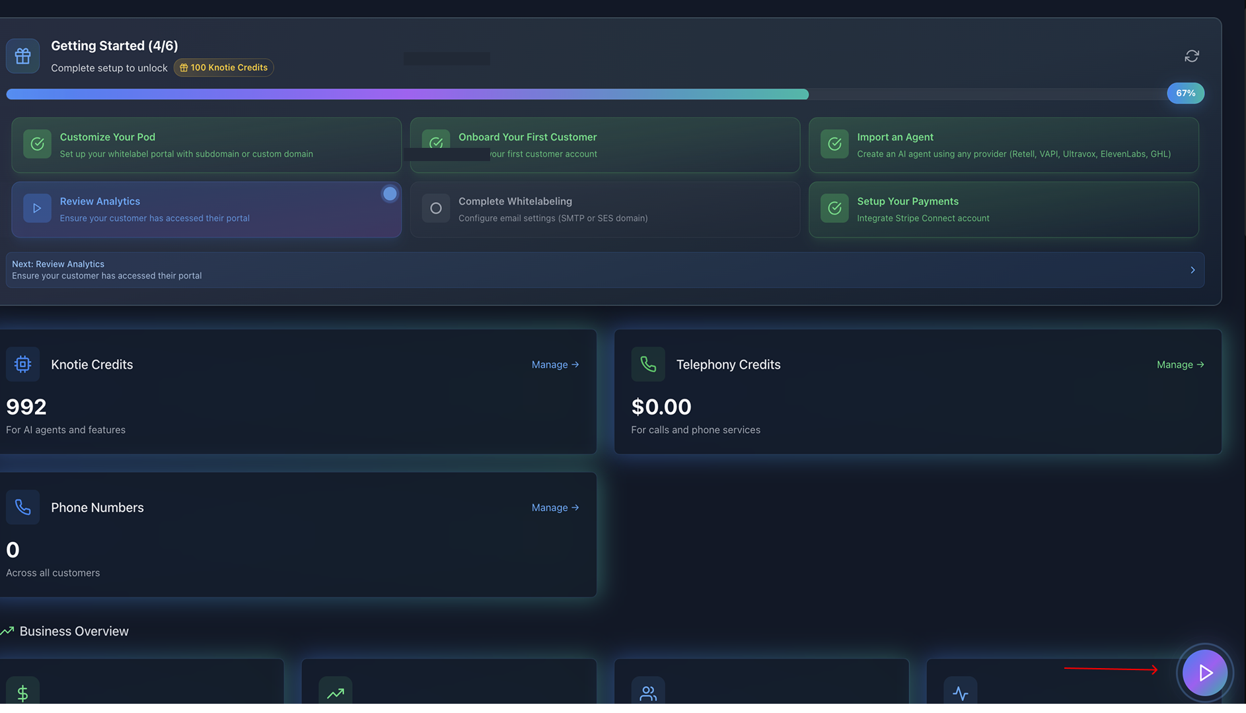
Task: Open the Review Analytics step card
Action: (x=206, y=209)
